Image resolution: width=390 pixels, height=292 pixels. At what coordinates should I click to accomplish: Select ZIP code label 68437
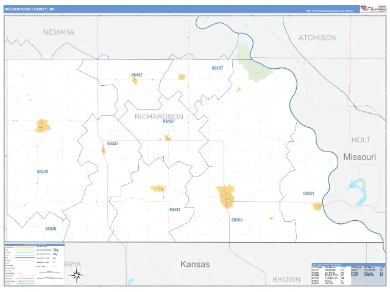tap(218, 68)
